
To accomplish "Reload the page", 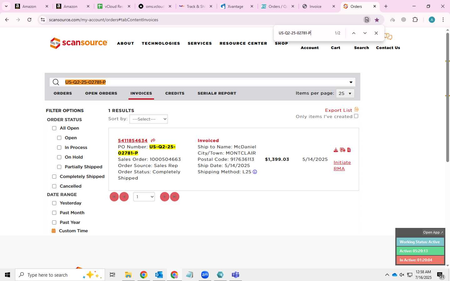I will [x=29, y=20].
